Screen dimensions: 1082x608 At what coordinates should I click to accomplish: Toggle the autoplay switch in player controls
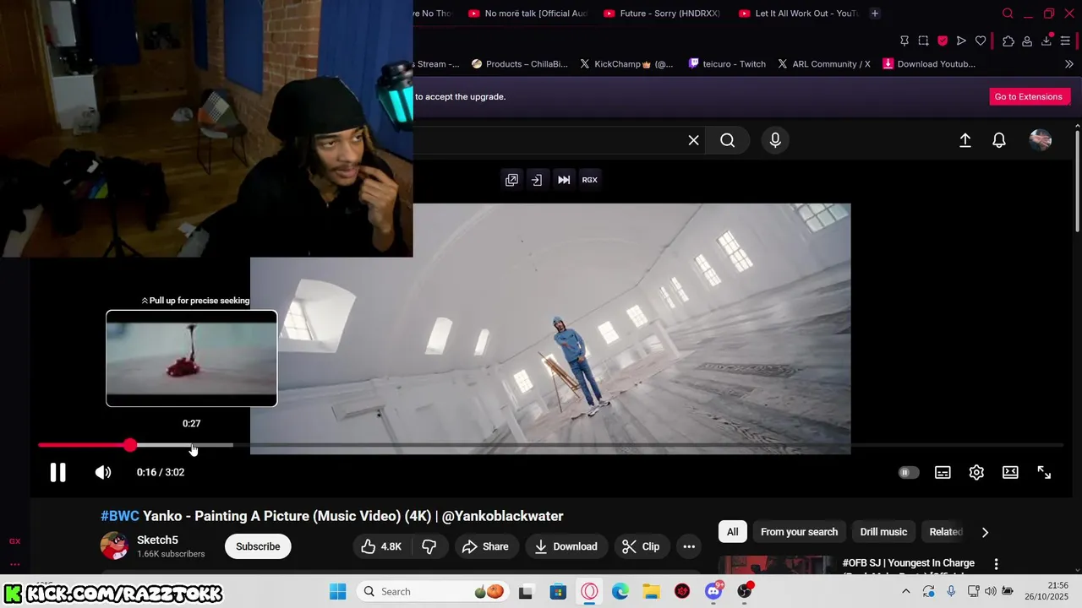[908, 473]
